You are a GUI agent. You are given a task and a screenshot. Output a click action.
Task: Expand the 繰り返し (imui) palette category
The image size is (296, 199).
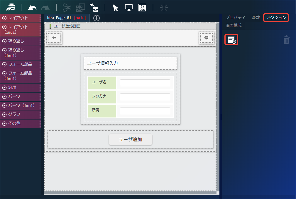pyautogui.click(x=20, y=53)
